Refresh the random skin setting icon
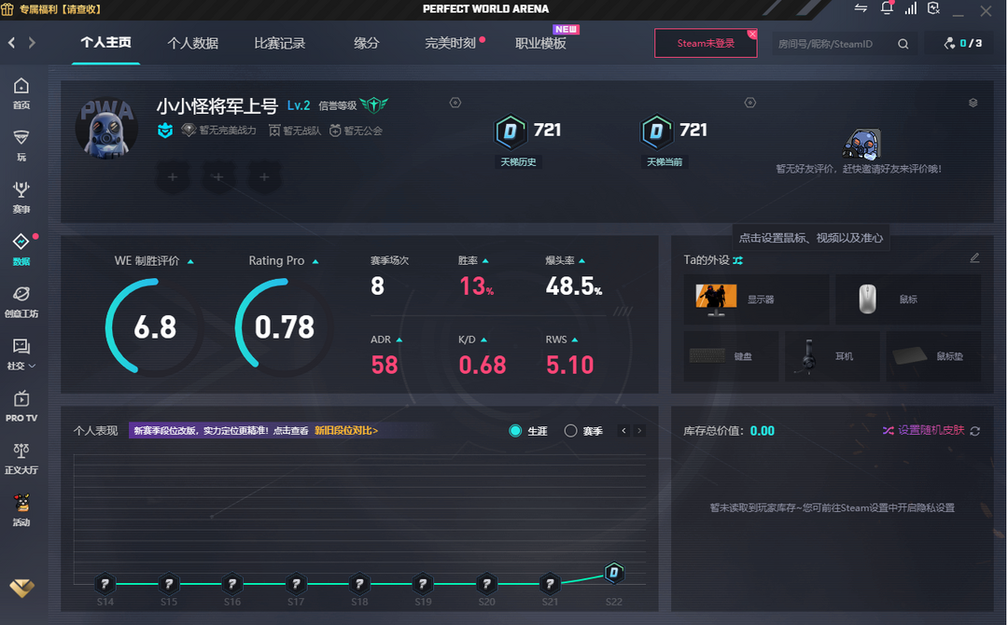1008x625 pixels. [975, 431]
